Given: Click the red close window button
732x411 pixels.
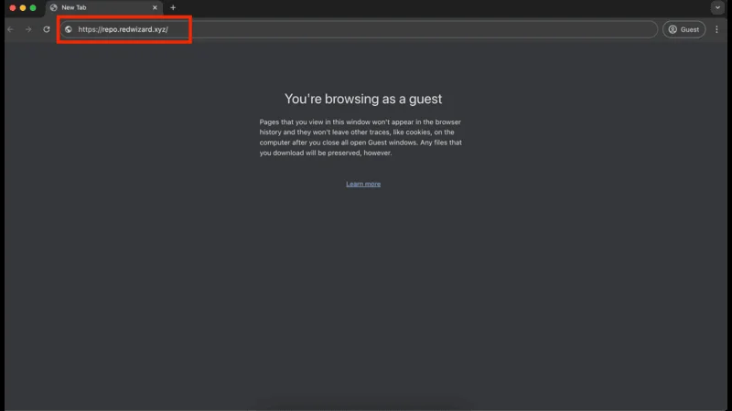Looking at the screenshot, I should (13, 8).
